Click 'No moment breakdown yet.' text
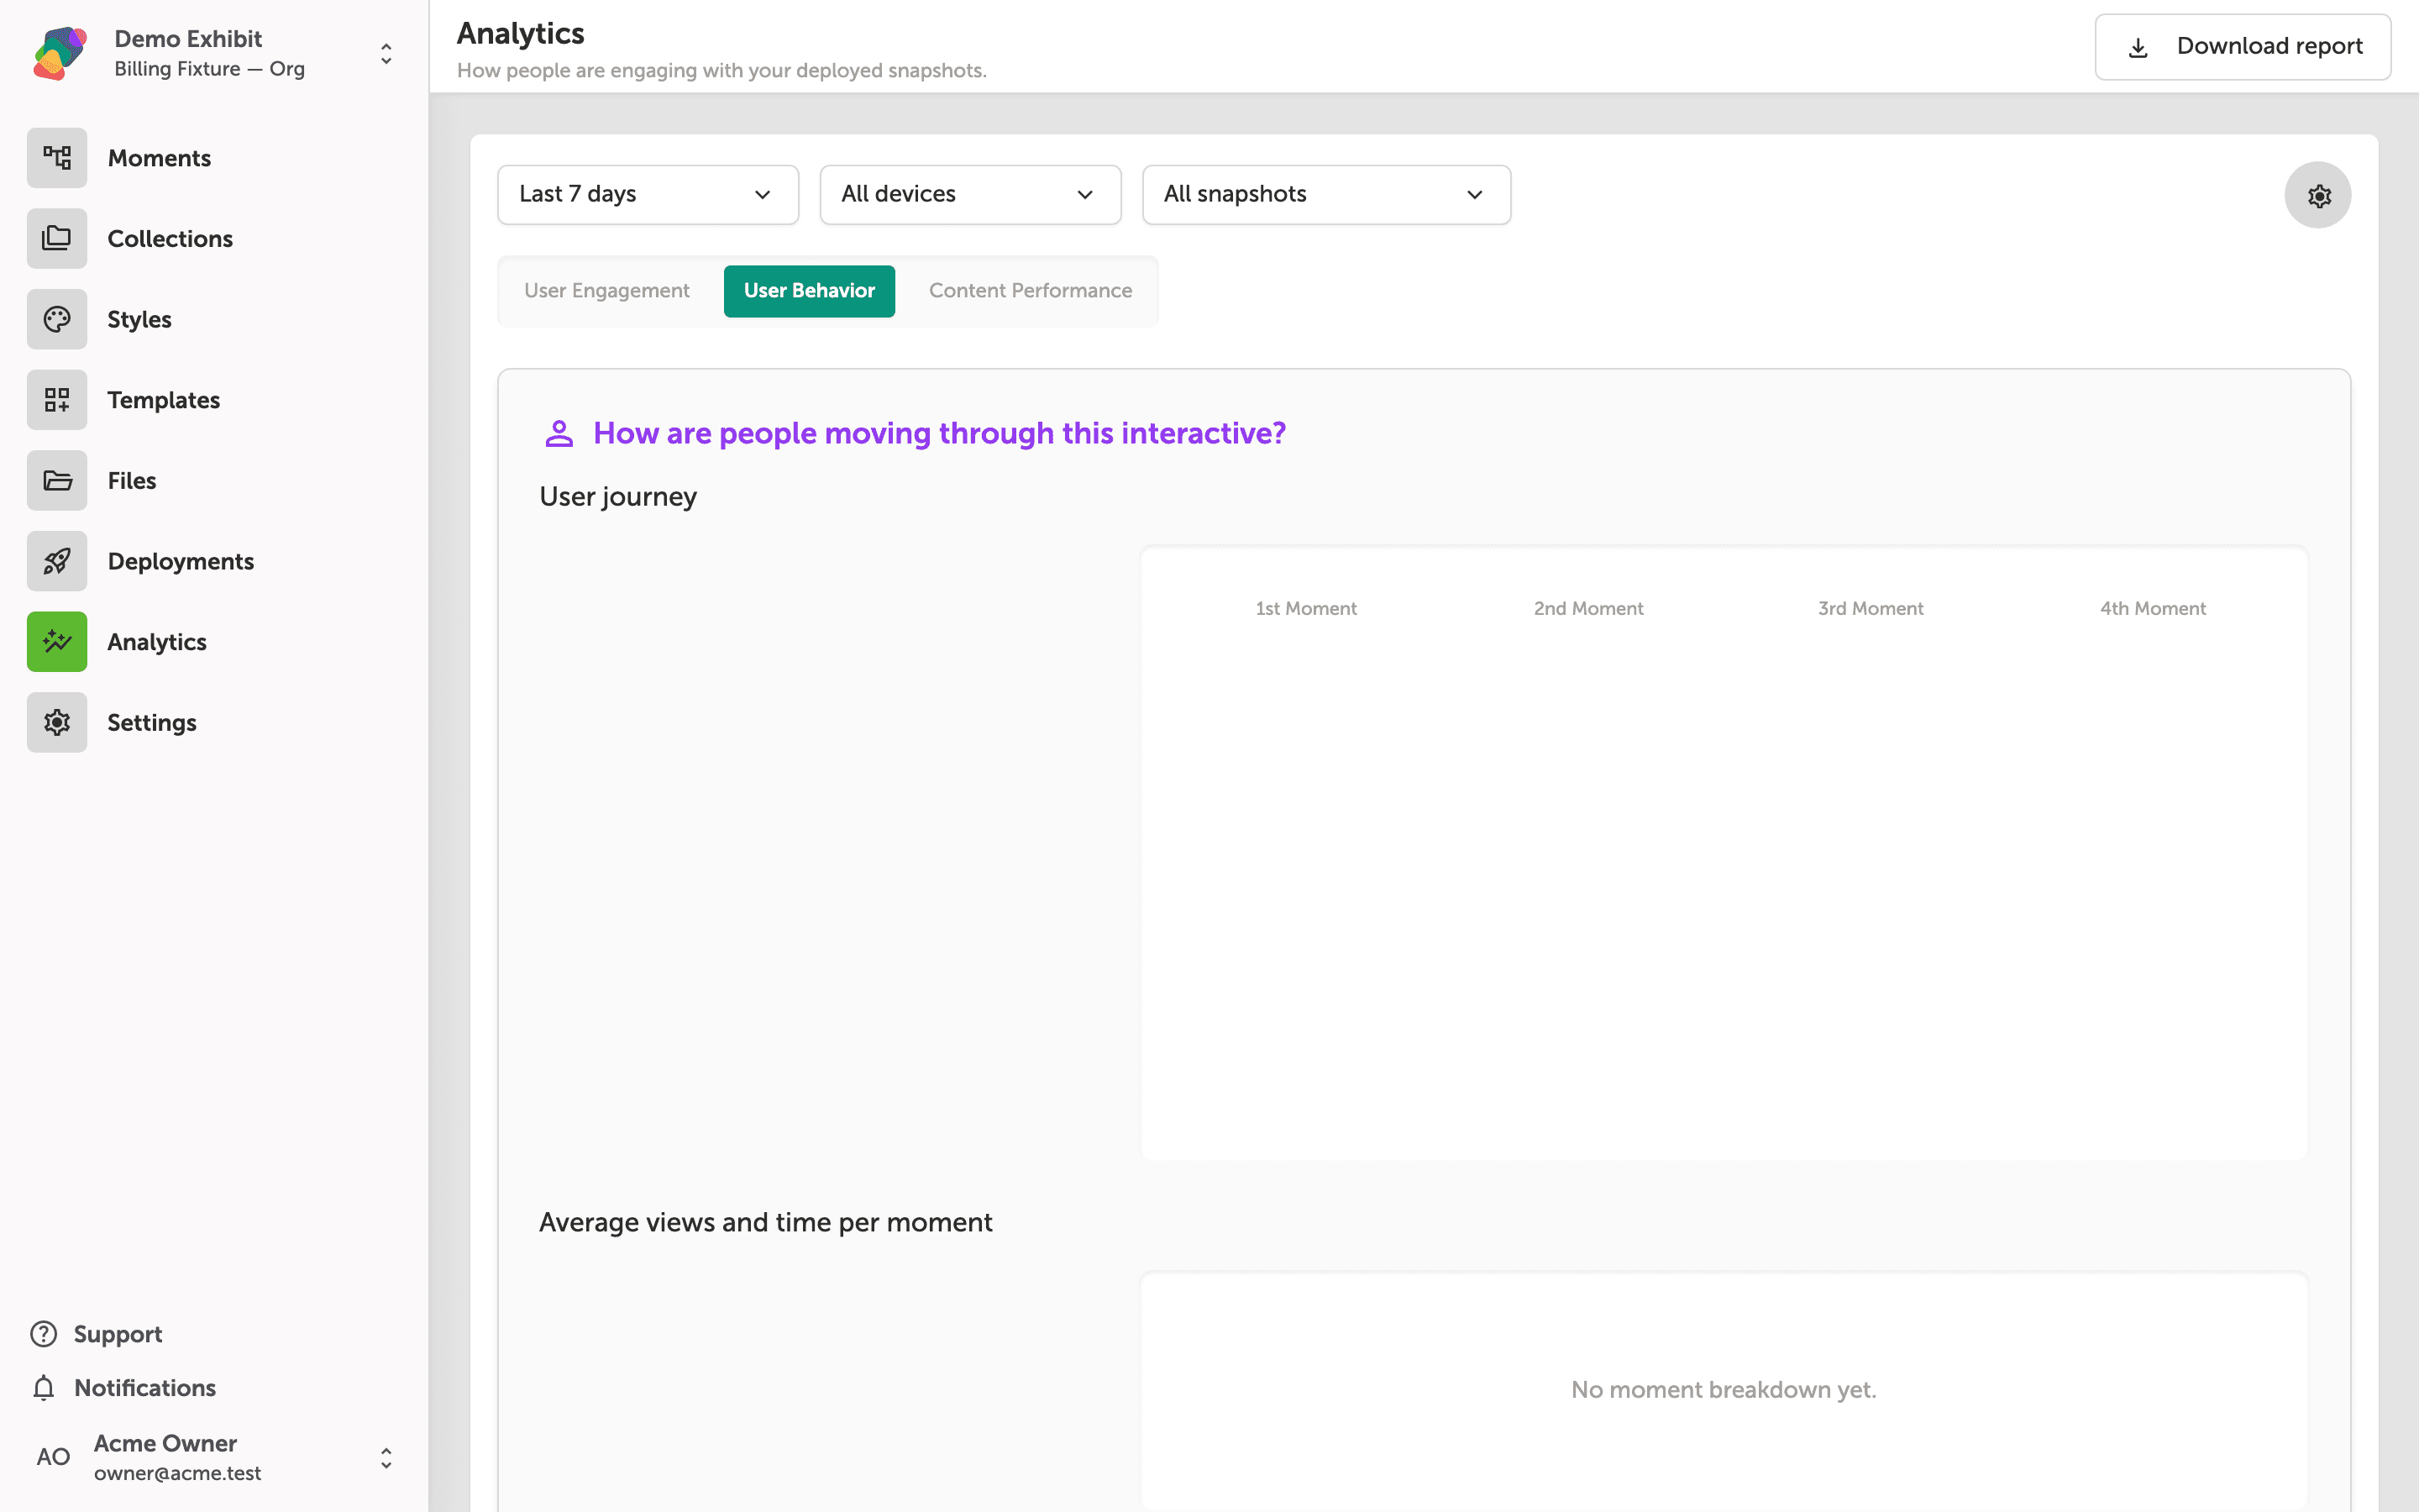The width and height of the screenshot is (2419, 1512). [1724, 1390]
